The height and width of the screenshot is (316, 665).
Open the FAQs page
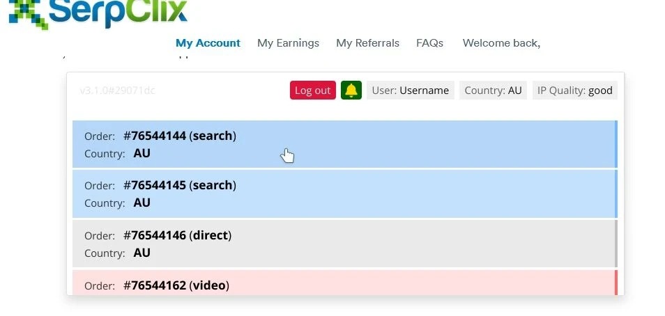429,43
